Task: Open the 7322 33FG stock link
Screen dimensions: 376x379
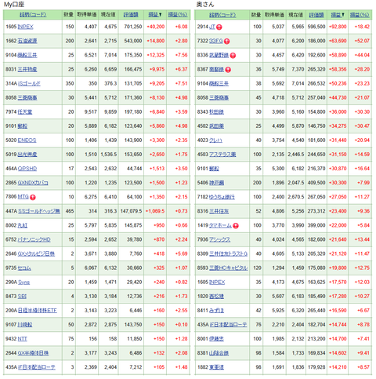Action: pyautogui.click(x=215, y=41)
